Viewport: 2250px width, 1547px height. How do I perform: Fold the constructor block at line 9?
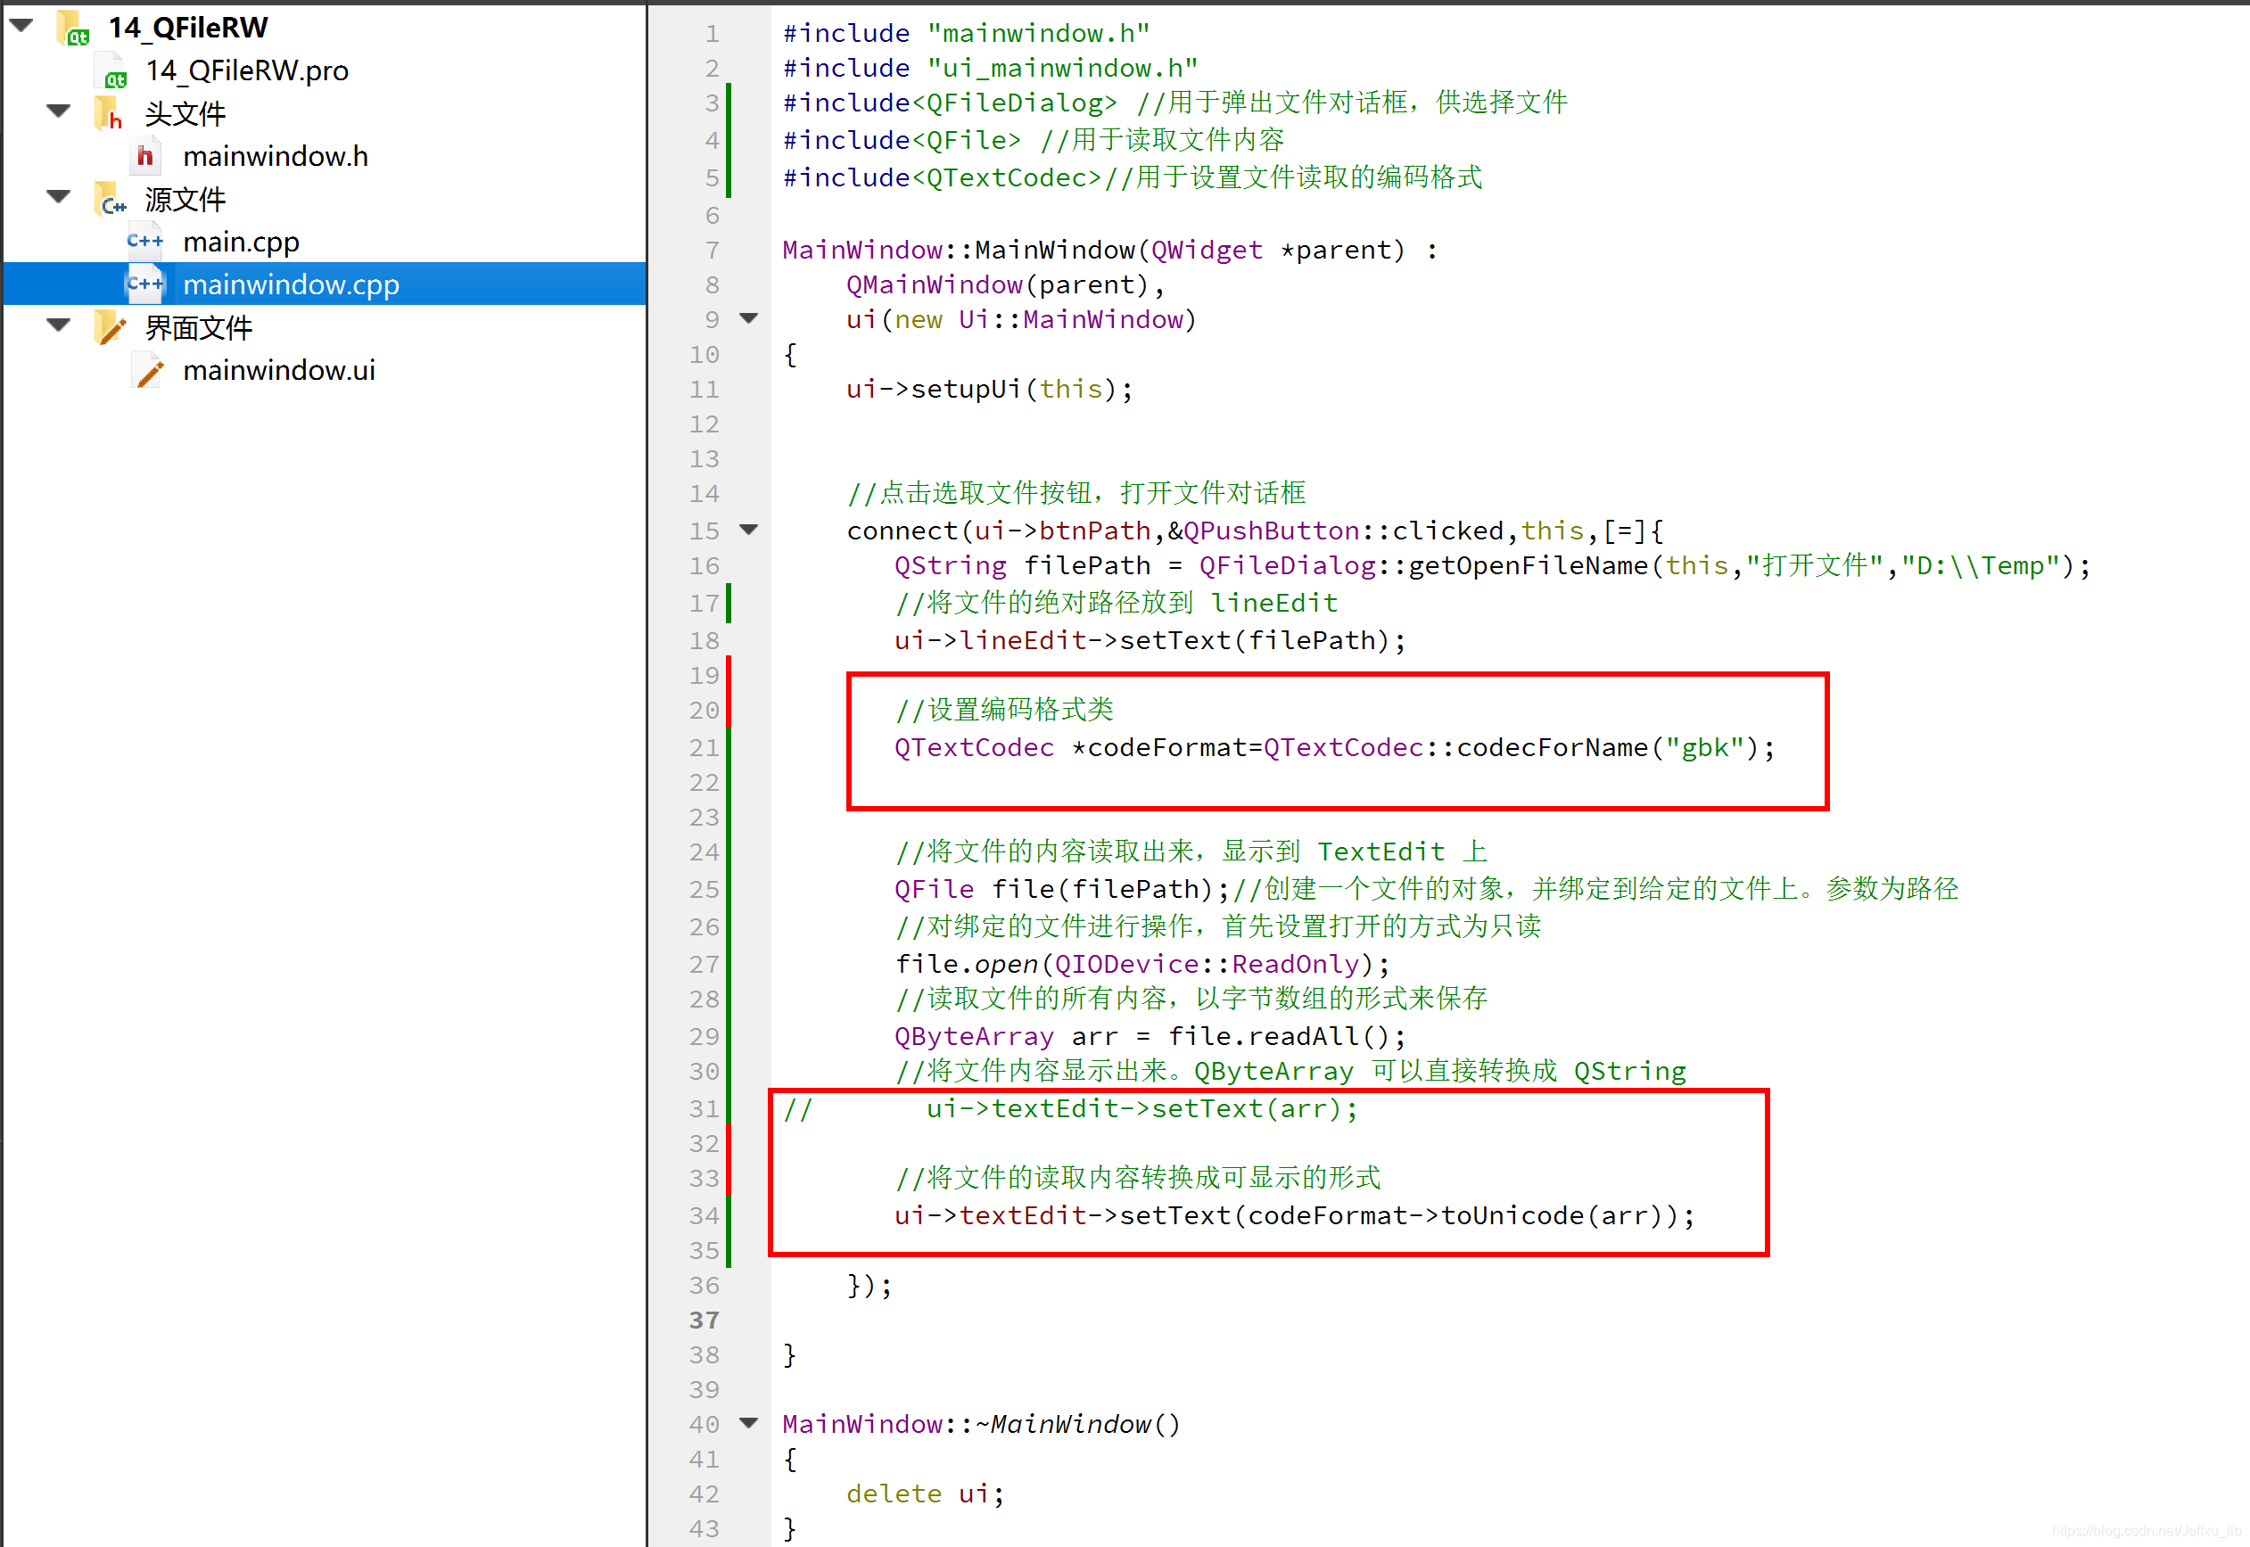(x=748, y=318)
